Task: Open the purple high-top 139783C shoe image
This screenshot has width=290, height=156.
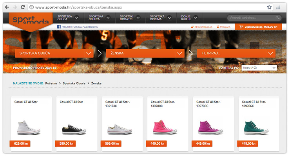Action: click(210, 127)
